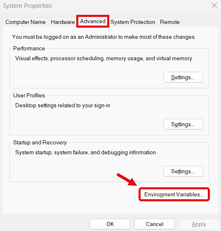
Task: Open the Hardware tab
Action: pyautogui.click(x=63, y=22)
